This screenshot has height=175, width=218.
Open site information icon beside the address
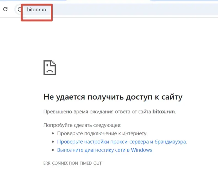click(20, 9)
